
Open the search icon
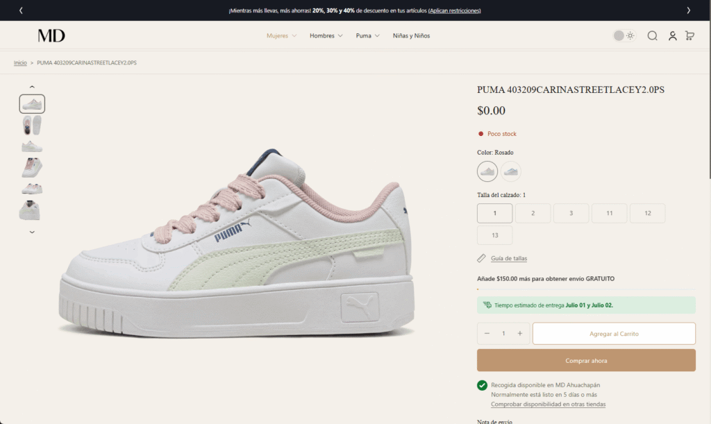coord(652,35)
